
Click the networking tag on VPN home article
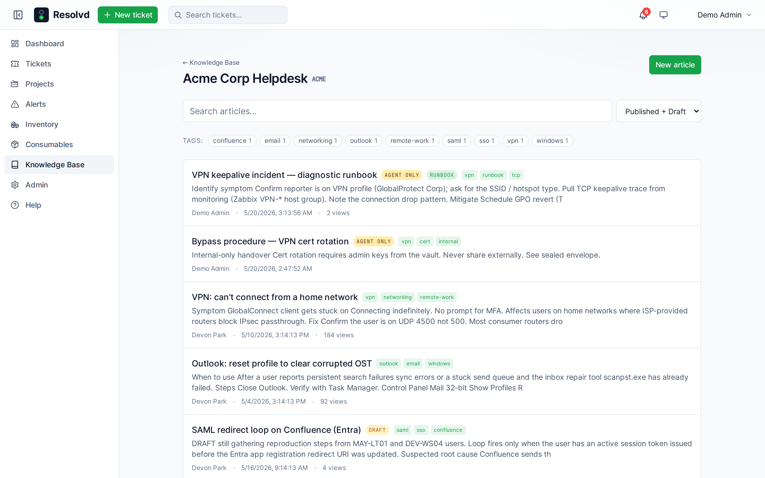point(397,297)
